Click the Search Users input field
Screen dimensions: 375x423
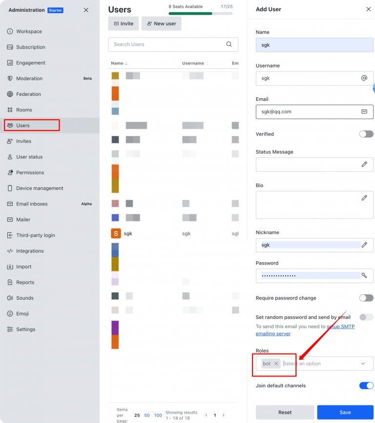166,45
